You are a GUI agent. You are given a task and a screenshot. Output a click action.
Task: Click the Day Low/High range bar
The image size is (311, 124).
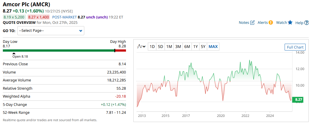coord(64,51)
